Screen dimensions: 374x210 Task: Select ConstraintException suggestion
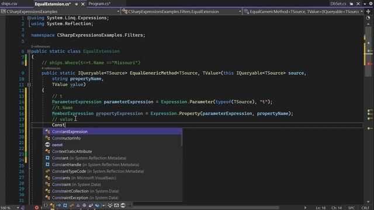click(x=112, y=198)
